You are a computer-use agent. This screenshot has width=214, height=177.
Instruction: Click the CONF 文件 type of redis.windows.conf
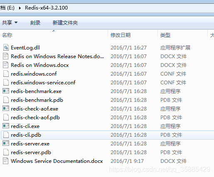click(173, 74)
